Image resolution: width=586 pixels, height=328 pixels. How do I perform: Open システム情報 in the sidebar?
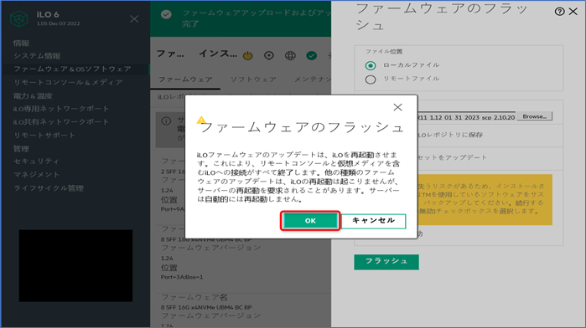point(37,55)
